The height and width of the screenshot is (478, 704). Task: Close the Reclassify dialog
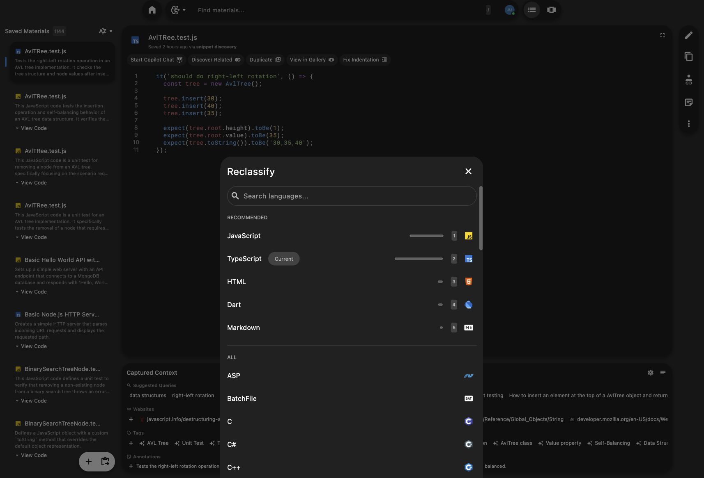point(468,171)
